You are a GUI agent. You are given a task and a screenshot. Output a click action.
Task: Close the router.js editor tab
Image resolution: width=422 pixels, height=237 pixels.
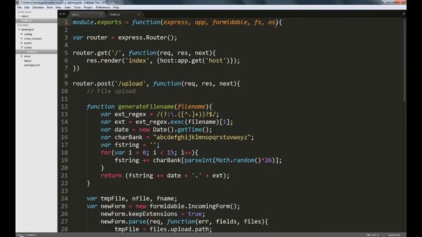coord(138,14)
